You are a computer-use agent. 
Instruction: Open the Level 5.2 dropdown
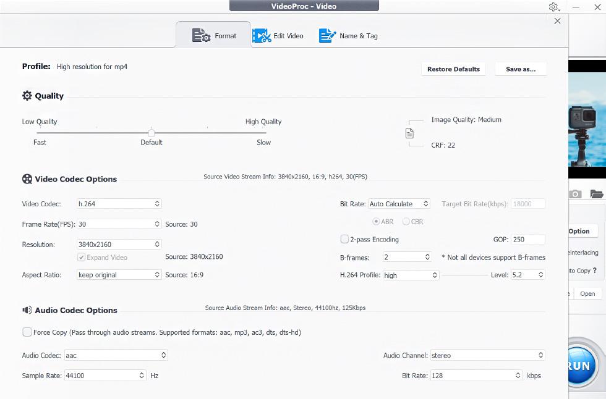click(528, 275)
